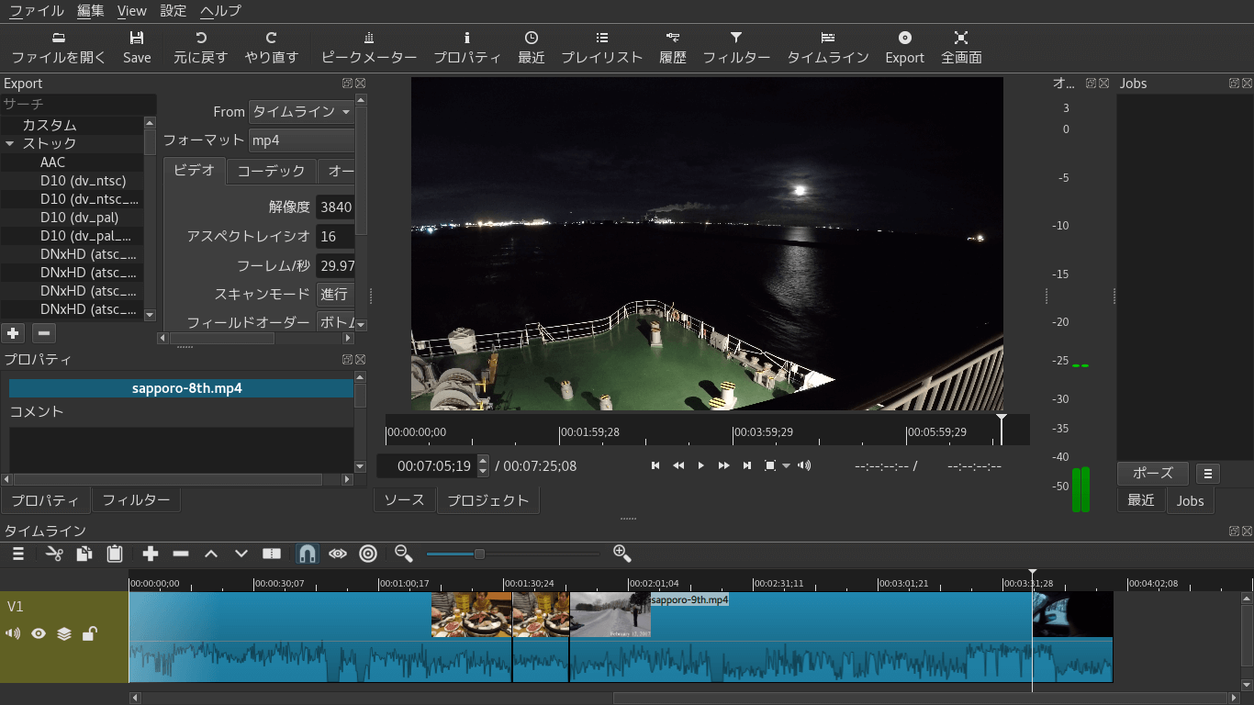This screenshot has width=1254, height=705.
Task: Switch to the ビデオ tab
Action: (195, 170)
